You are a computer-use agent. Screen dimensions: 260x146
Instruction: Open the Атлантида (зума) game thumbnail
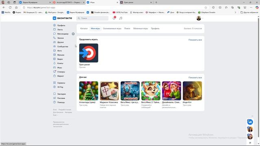89,91
